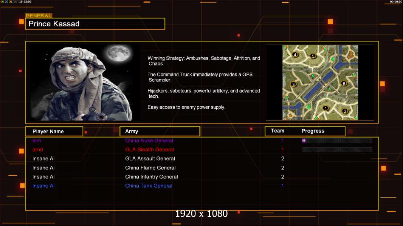The image size is (403, 226).
Task: Pick start position marker 6 on the map
Action: [x=344, y=83]
